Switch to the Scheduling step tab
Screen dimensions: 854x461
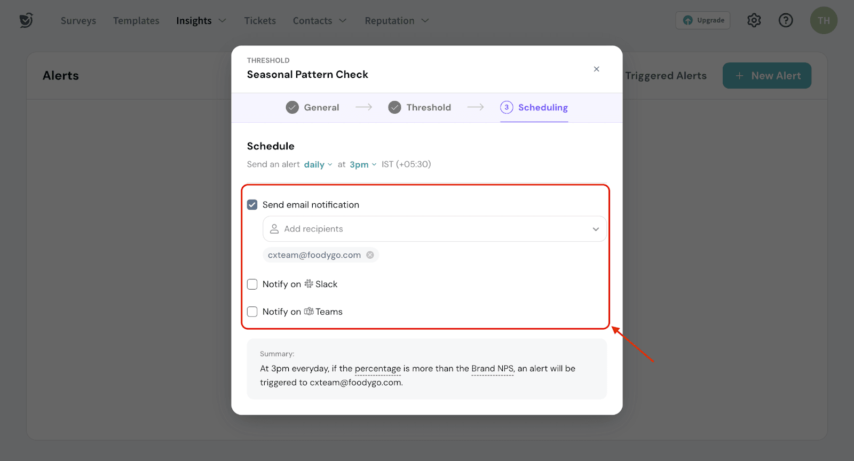[x=542, y=107]
